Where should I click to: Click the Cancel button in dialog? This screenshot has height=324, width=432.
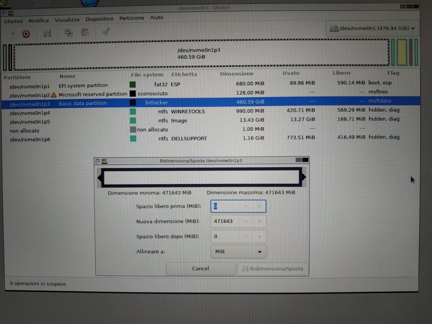200,268
